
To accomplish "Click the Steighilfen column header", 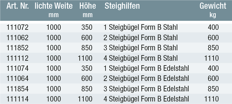I will tap(122, 6).
